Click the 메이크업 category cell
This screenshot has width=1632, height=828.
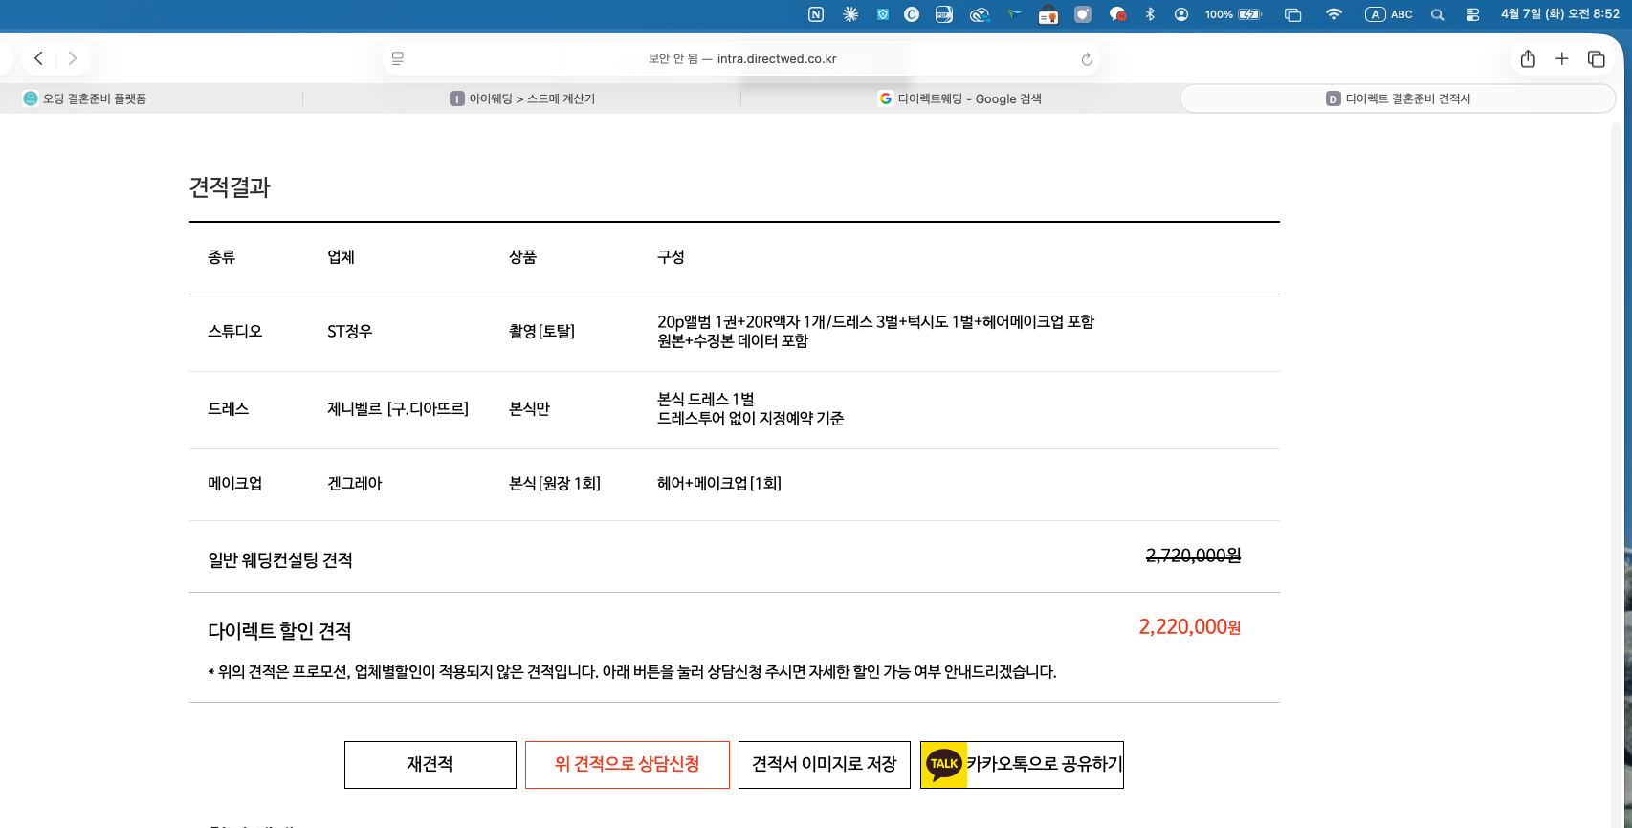234,484
